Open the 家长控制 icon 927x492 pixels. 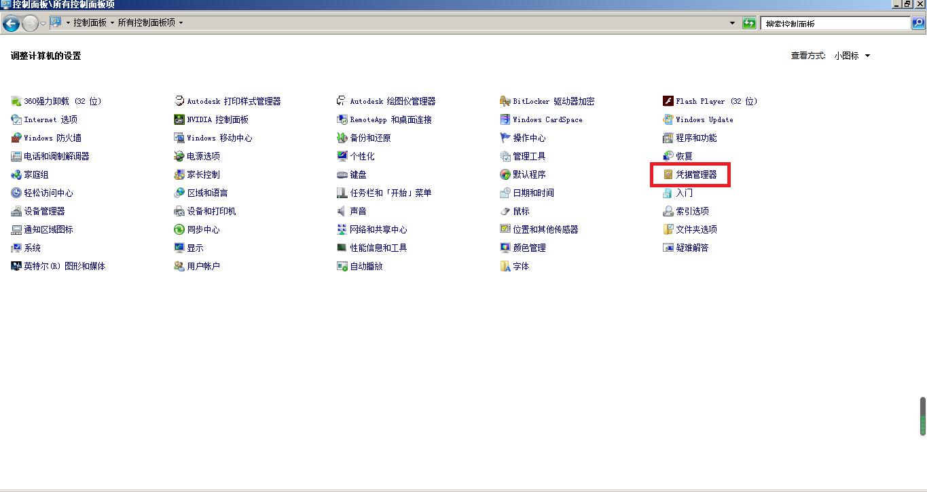pyautogui.click(x=179, y=174)
